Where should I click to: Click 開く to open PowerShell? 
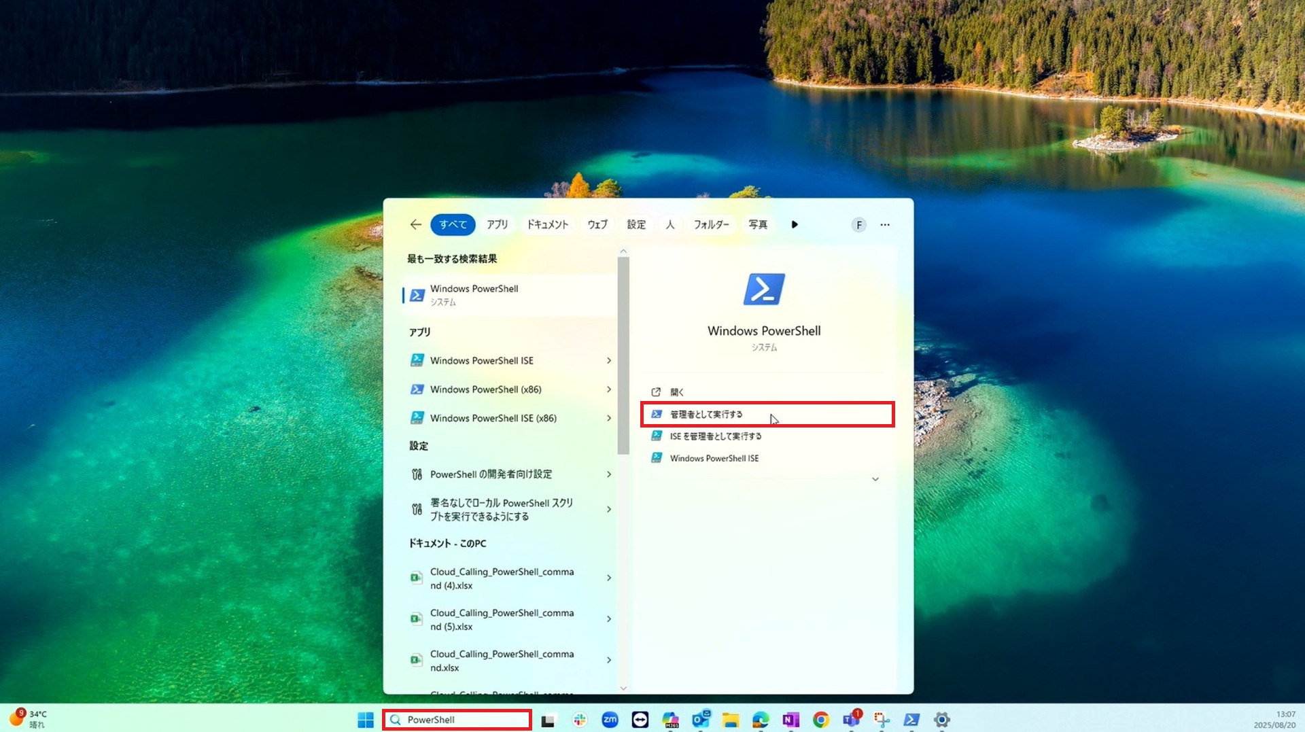point(677,392)
